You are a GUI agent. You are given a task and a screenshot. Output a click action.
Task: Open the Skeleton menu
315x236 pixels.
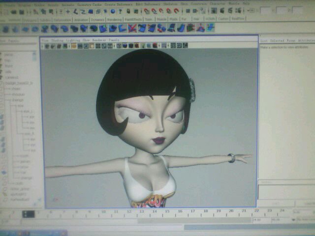(170, 4)
